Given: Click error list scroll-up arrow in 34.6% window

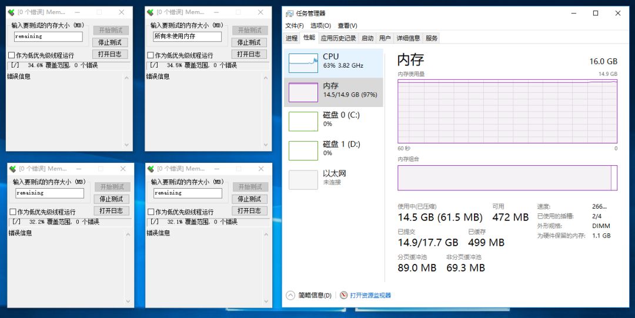Looking at the screenshot, I should click(127, 78).
